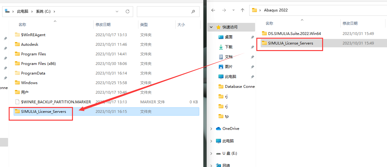387x167 pixels.
Task: Click the 2023/10/31 16:15 date cell
Action: pos(111,111)
